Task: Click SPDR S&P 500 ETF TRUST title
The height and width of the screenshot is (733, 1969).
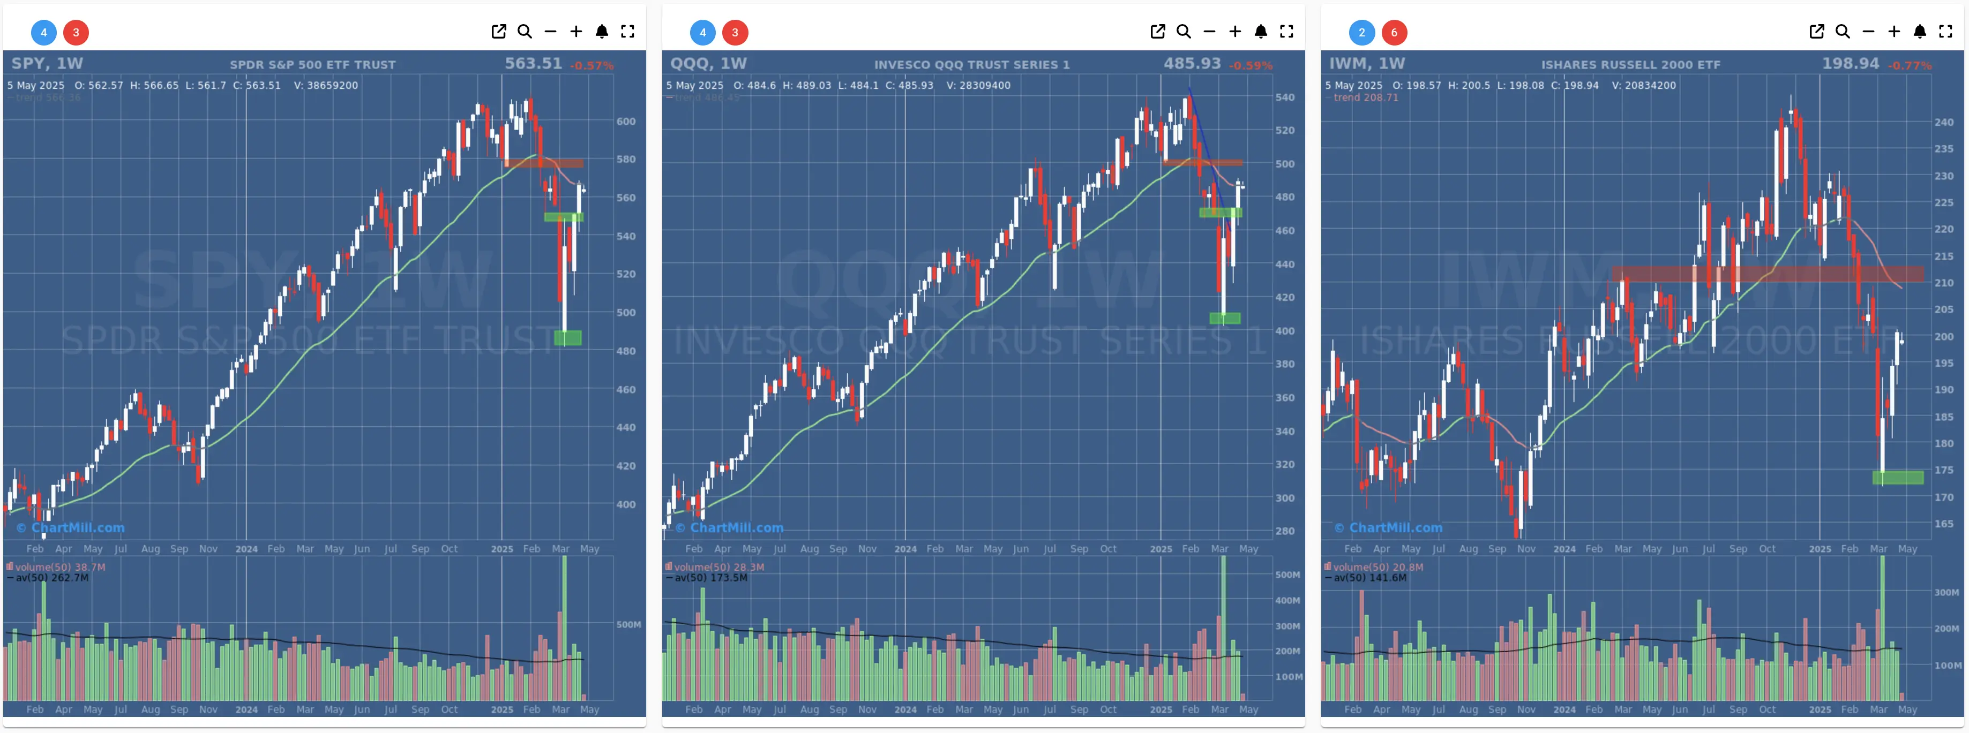Action: pos(312,65)
